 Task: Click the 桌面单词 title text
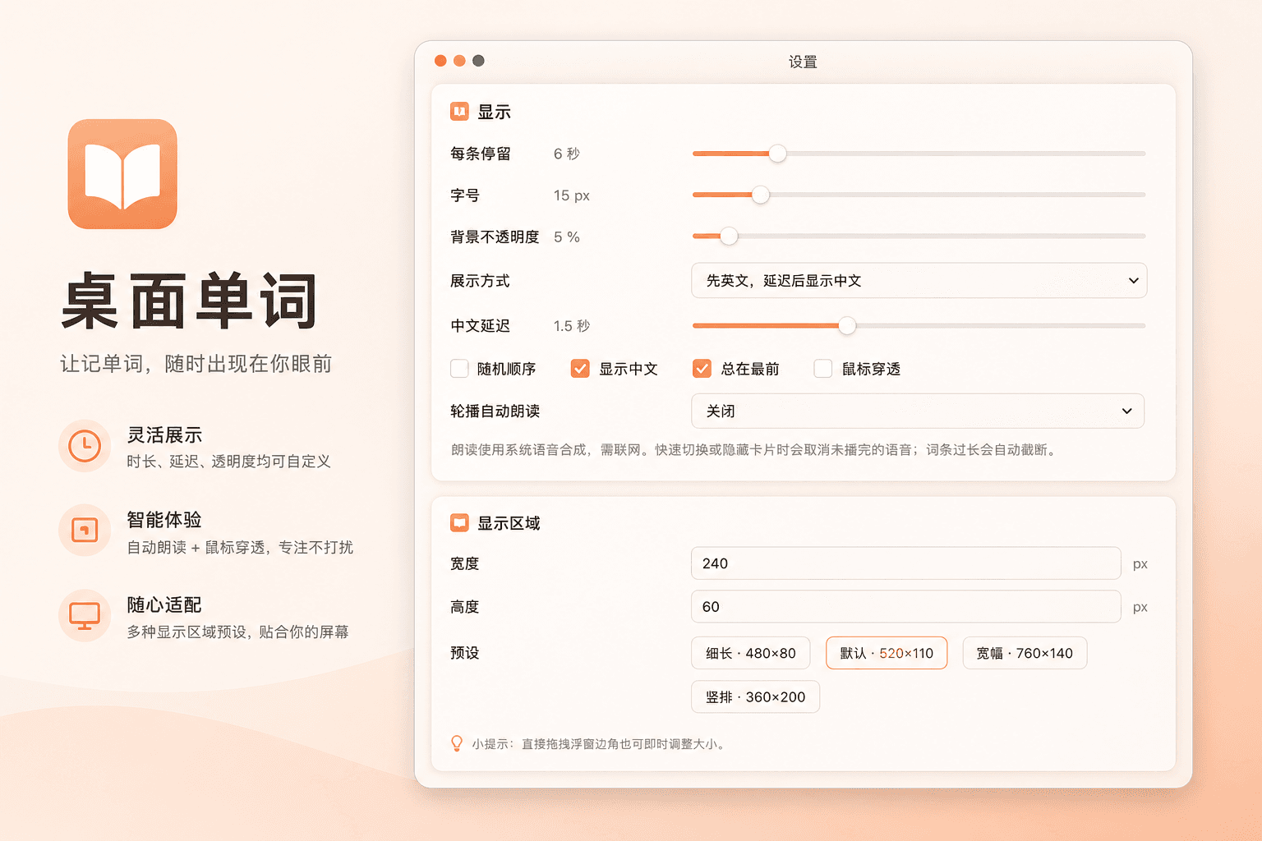click(190, 301)
